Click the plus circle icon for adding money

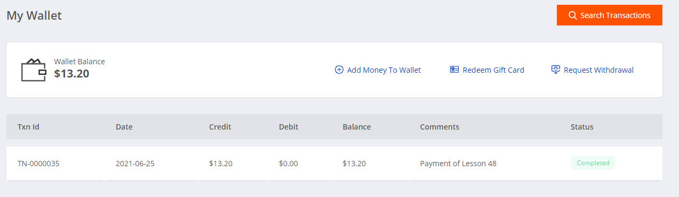(339, 70)
